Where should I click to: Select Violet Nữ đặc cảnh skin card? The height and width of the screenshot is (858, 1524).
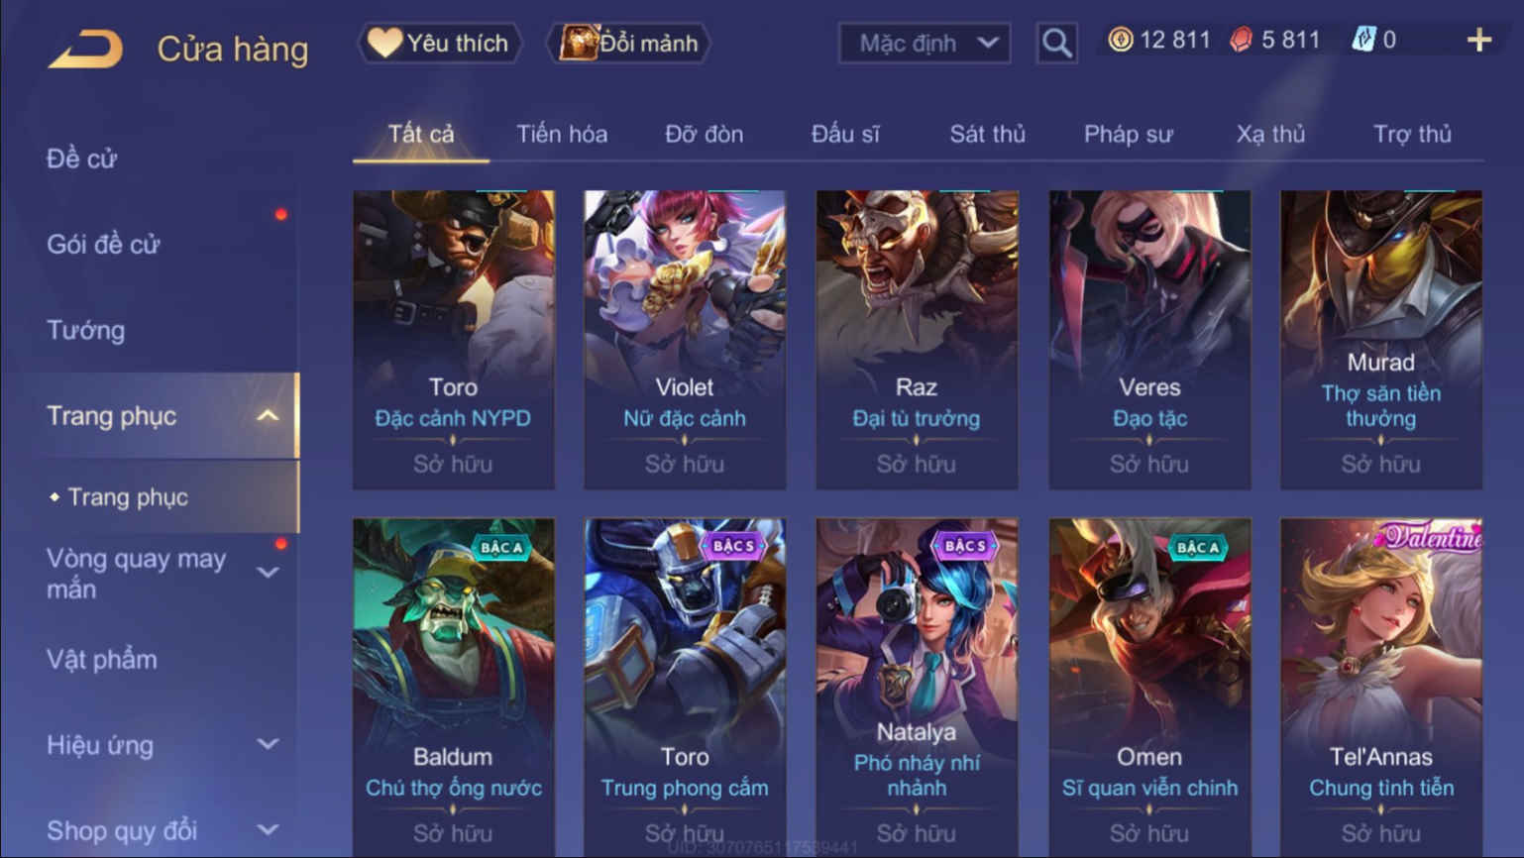pyautogui.click(x=685, y=340)
